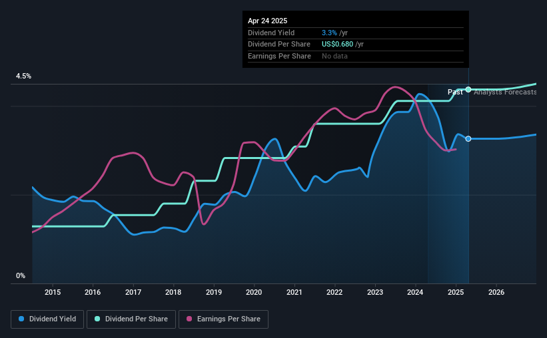Select the 2022 year axis label
This screenshot has width=547, height=338.
[x=334, y=292]
